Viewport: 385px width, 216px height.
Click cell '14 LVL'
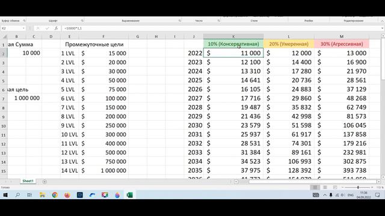pyautogui.click(x=70, y=170)
